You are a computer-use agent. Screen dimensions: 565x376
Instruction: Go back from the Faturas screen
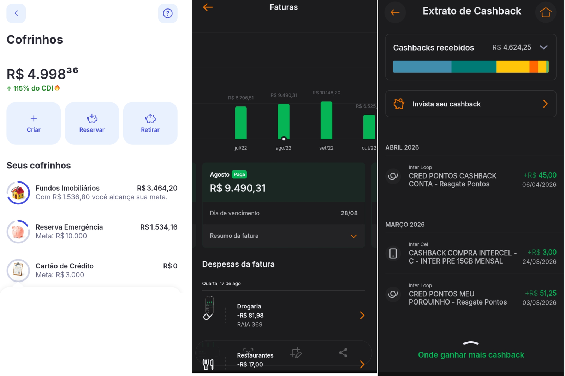pos(208,7)
